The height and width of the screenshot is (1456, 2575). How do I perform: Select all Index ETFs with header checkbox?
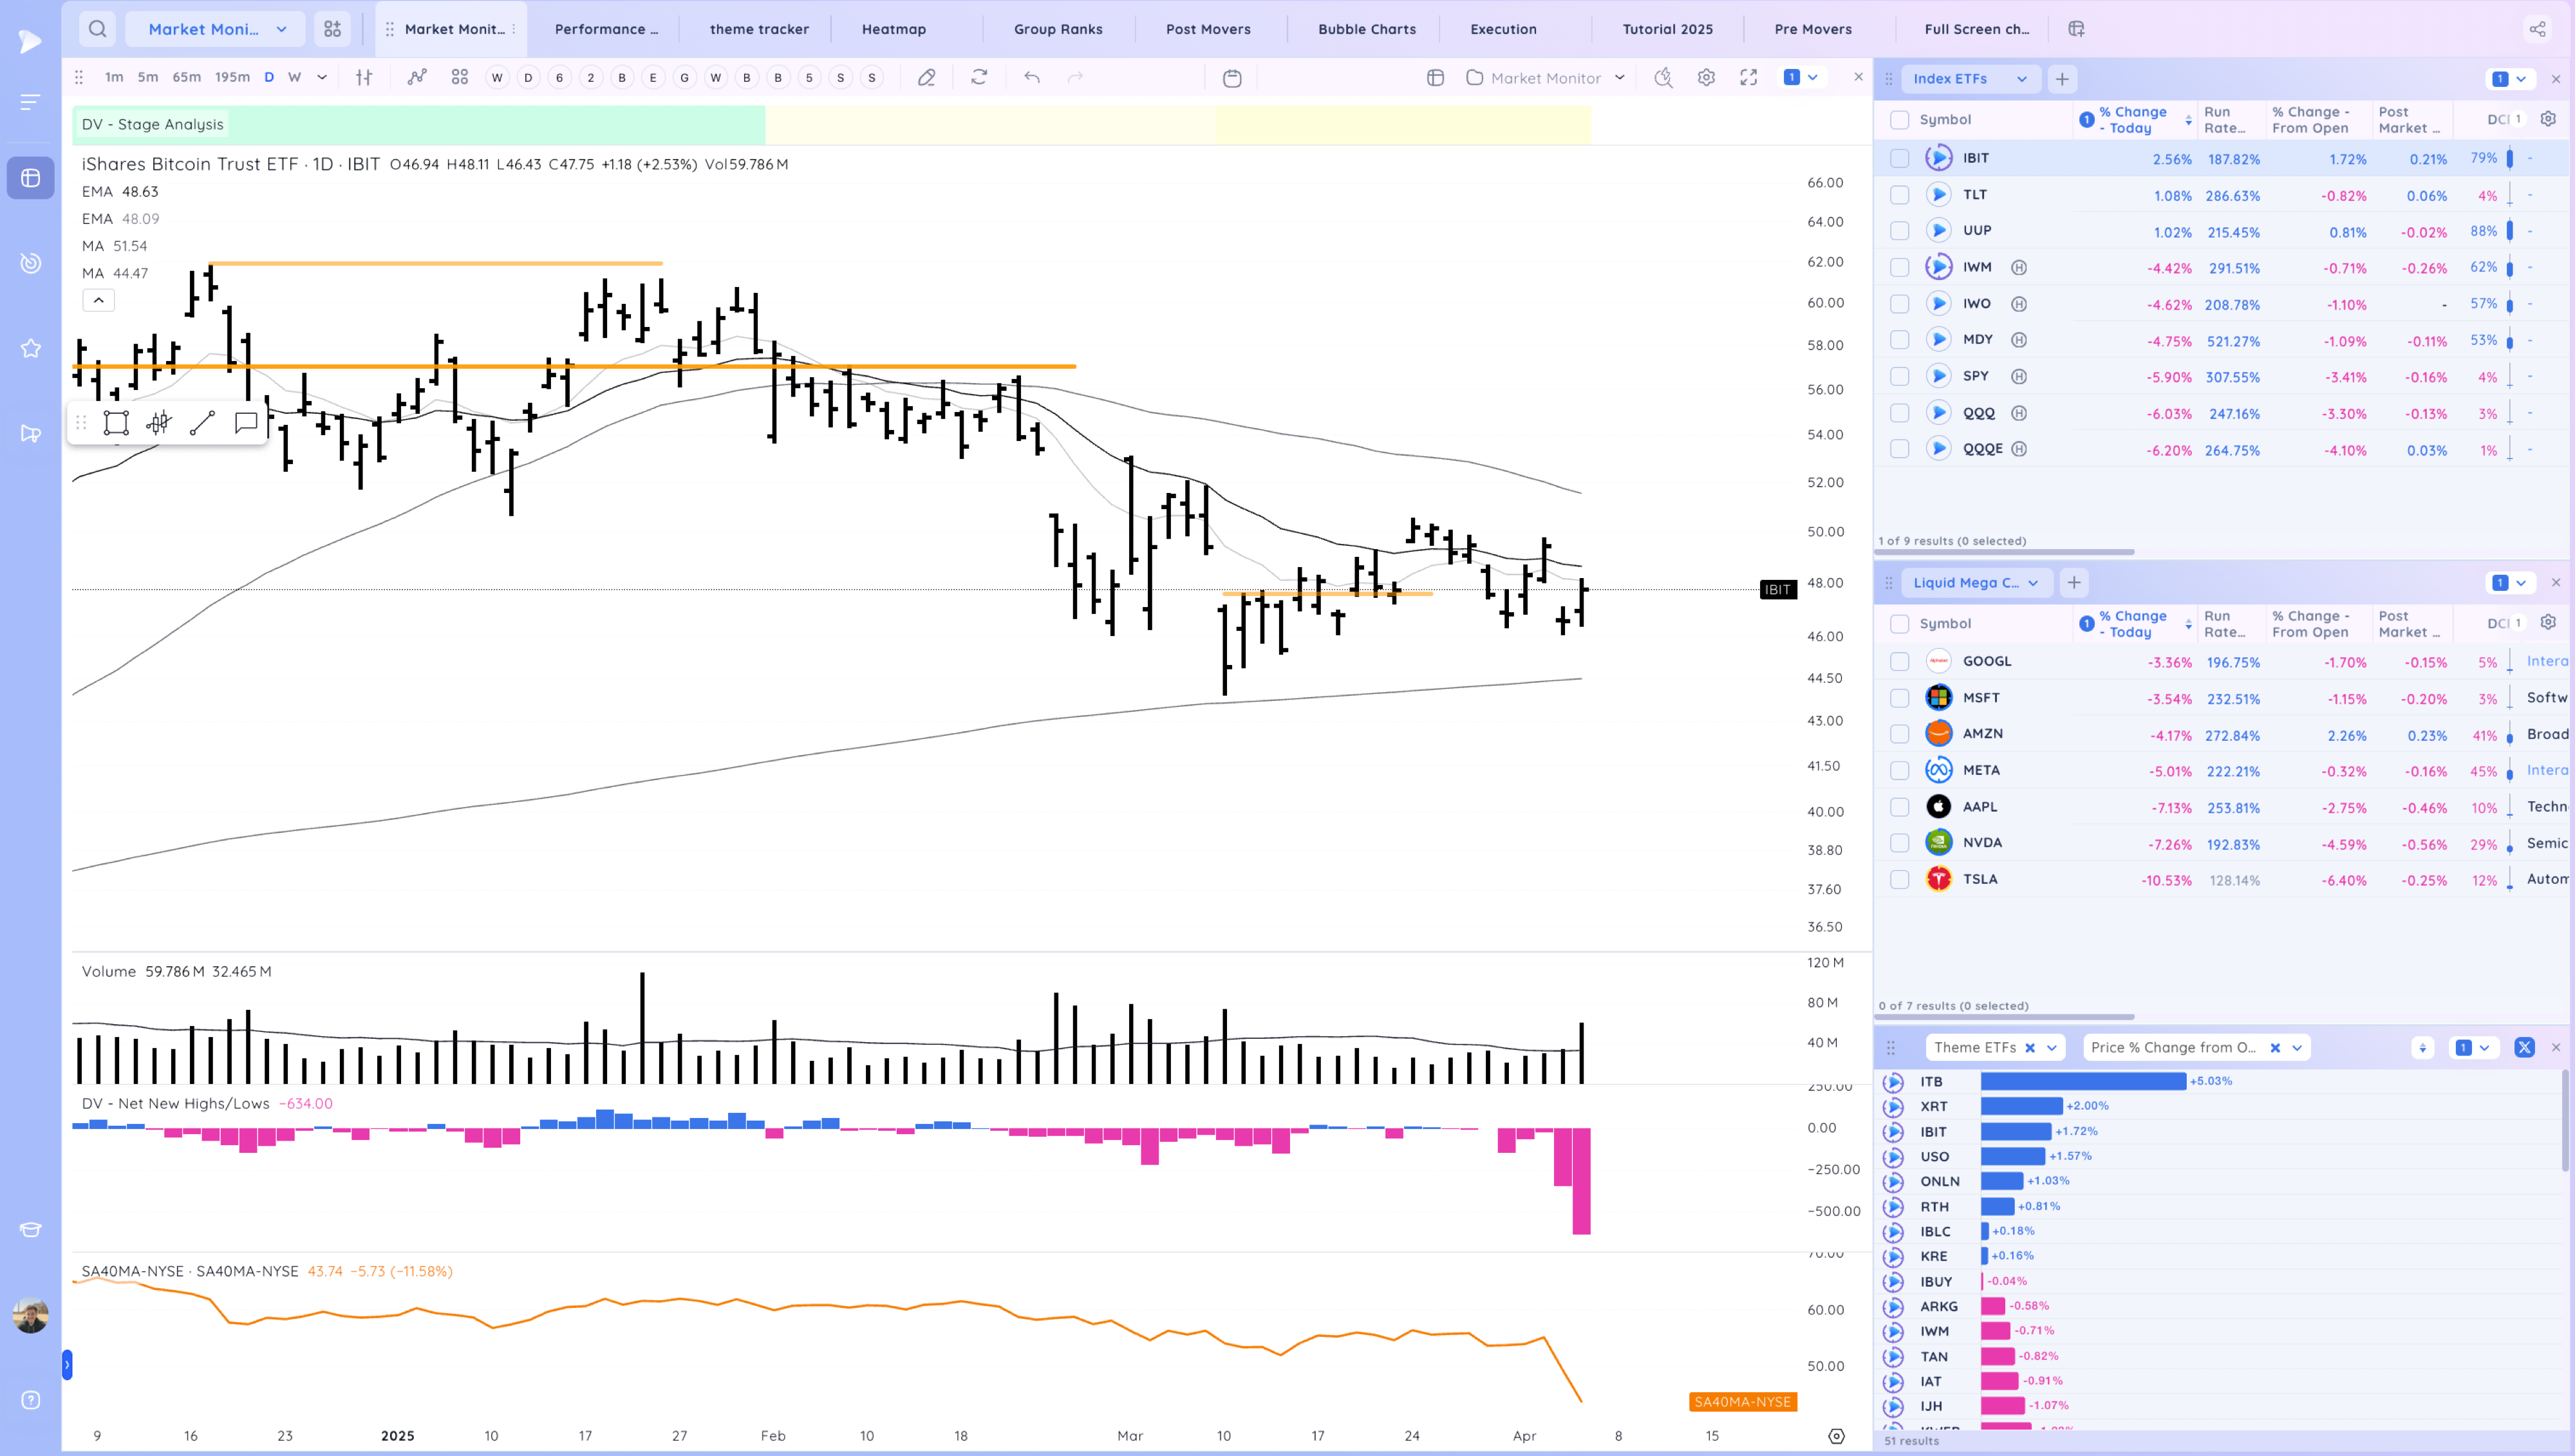point(1899,120)
